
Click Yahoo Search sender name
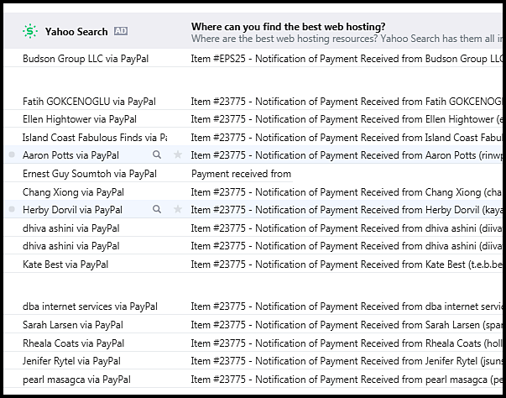(76, 32)
